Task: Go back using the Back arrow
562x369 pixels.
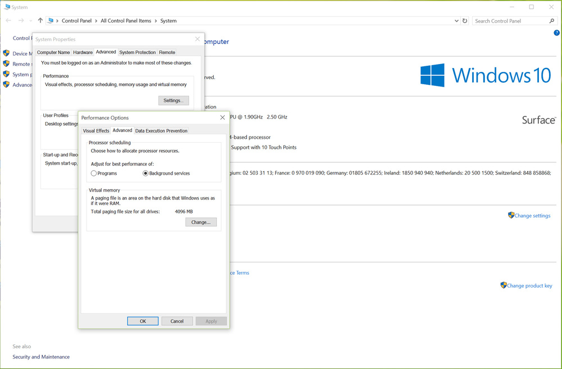Action: [x=8, y=21]
